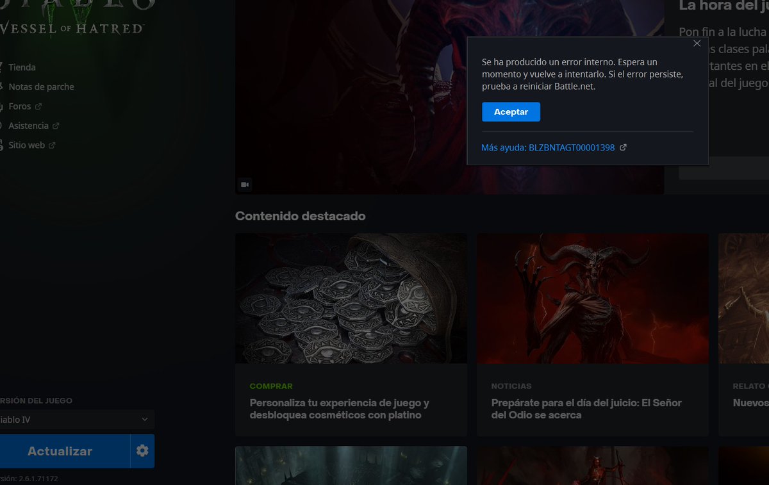
Task: Open the game version dropdown showing Diablo IV
Action: coord(76,420)
